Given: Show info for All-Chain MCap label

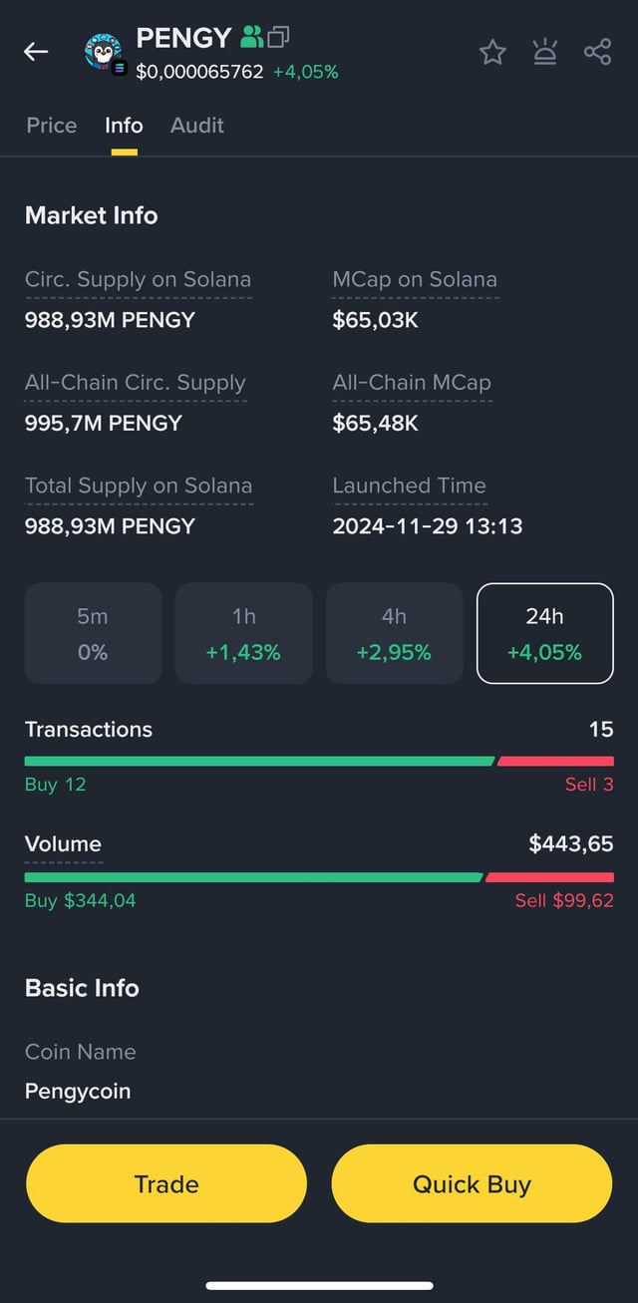Looking at the screenshot, I should coord(412,383).
